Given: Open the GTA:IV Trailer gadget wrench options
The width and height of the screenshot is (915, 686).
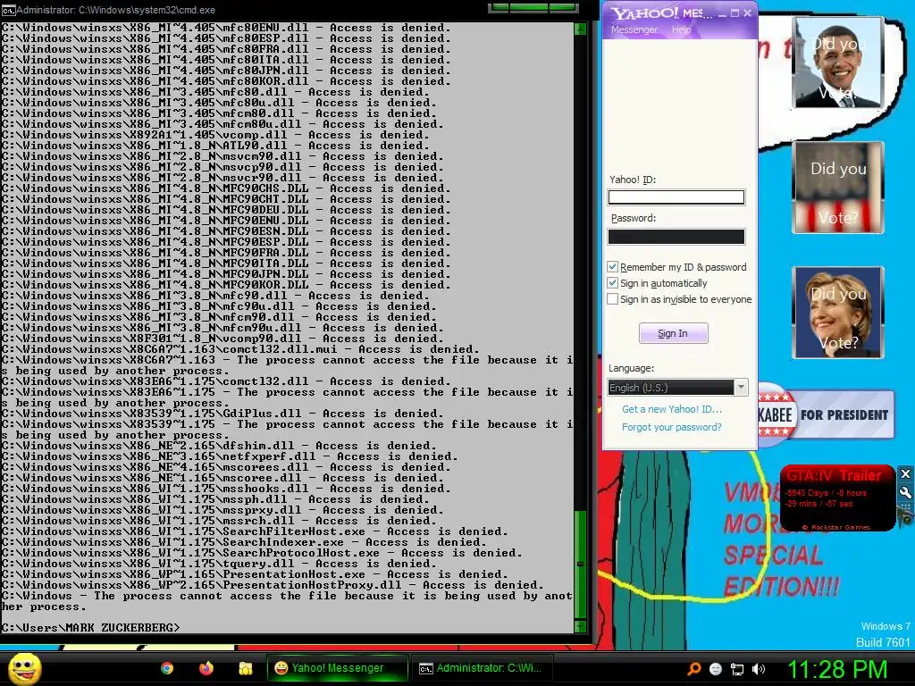Looking at the screenshot, I should 905,493.
